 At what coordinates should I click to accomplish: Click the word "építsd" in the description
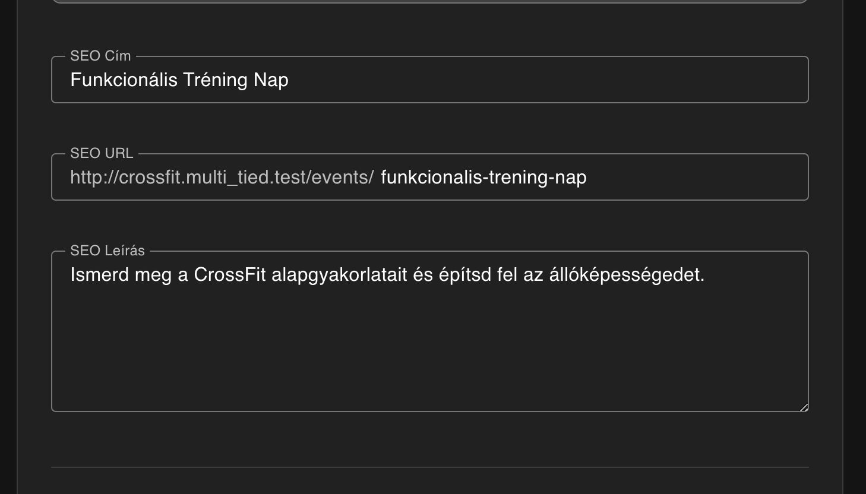pyautogui.click(x=464, y=275)
